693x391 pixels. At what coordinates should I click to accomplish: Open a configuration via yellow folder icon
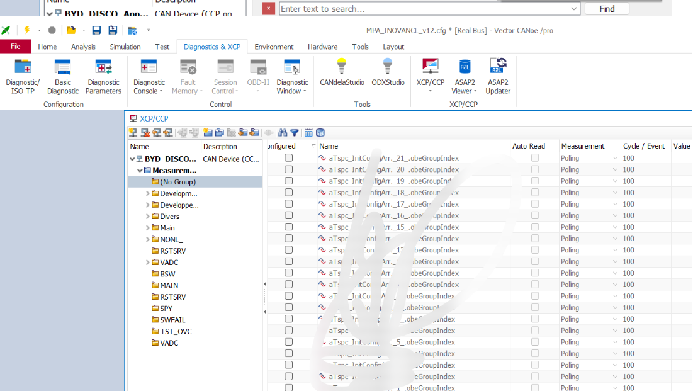(x=70, y=30)
